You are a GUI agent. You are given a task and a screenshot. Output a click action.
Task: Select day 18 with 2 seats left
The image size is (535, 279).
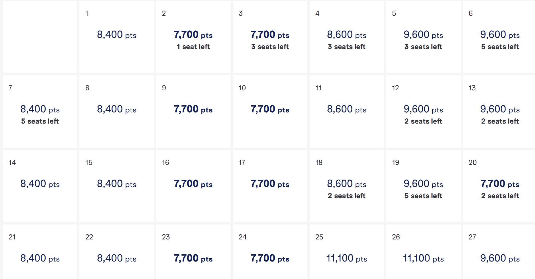(347, 186)
